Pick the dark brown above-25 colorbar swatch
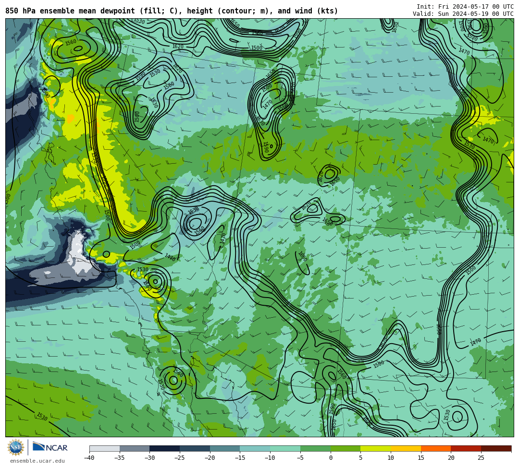Viewport: 519px width, 467px height. tap(496, 448)
